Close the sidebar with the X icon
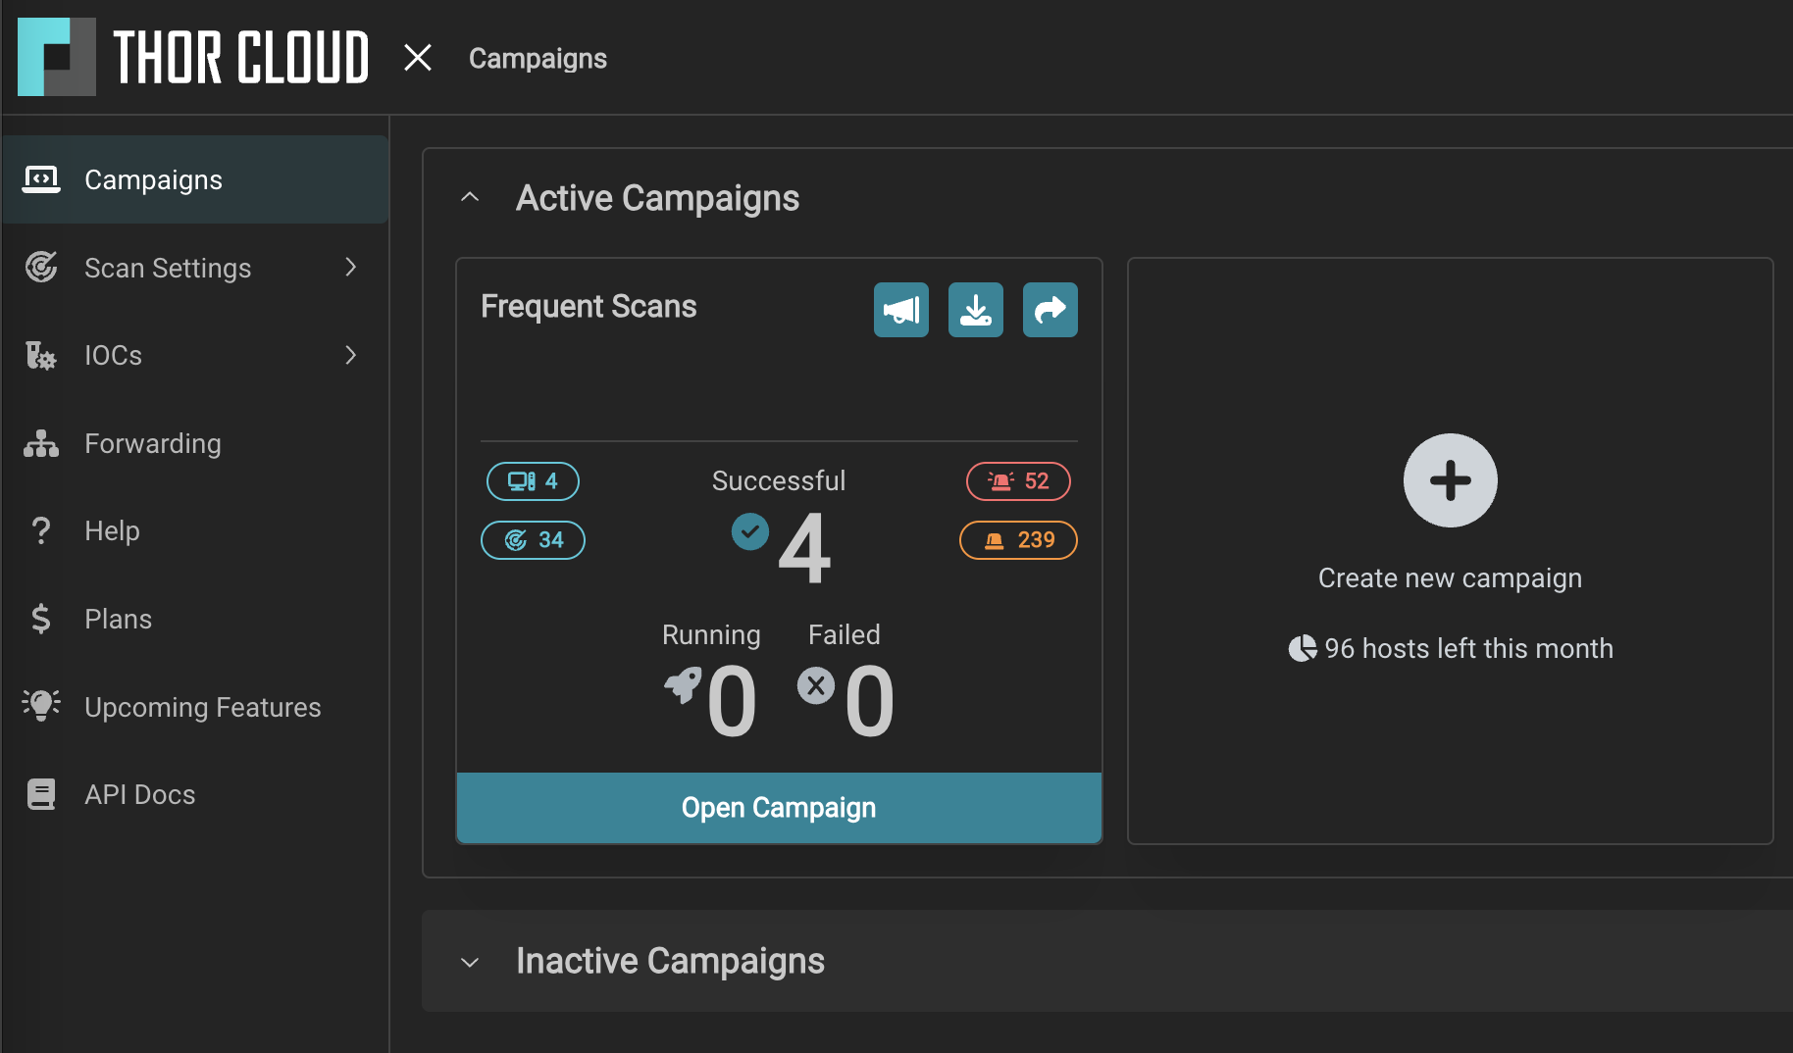 click(418, 58)
